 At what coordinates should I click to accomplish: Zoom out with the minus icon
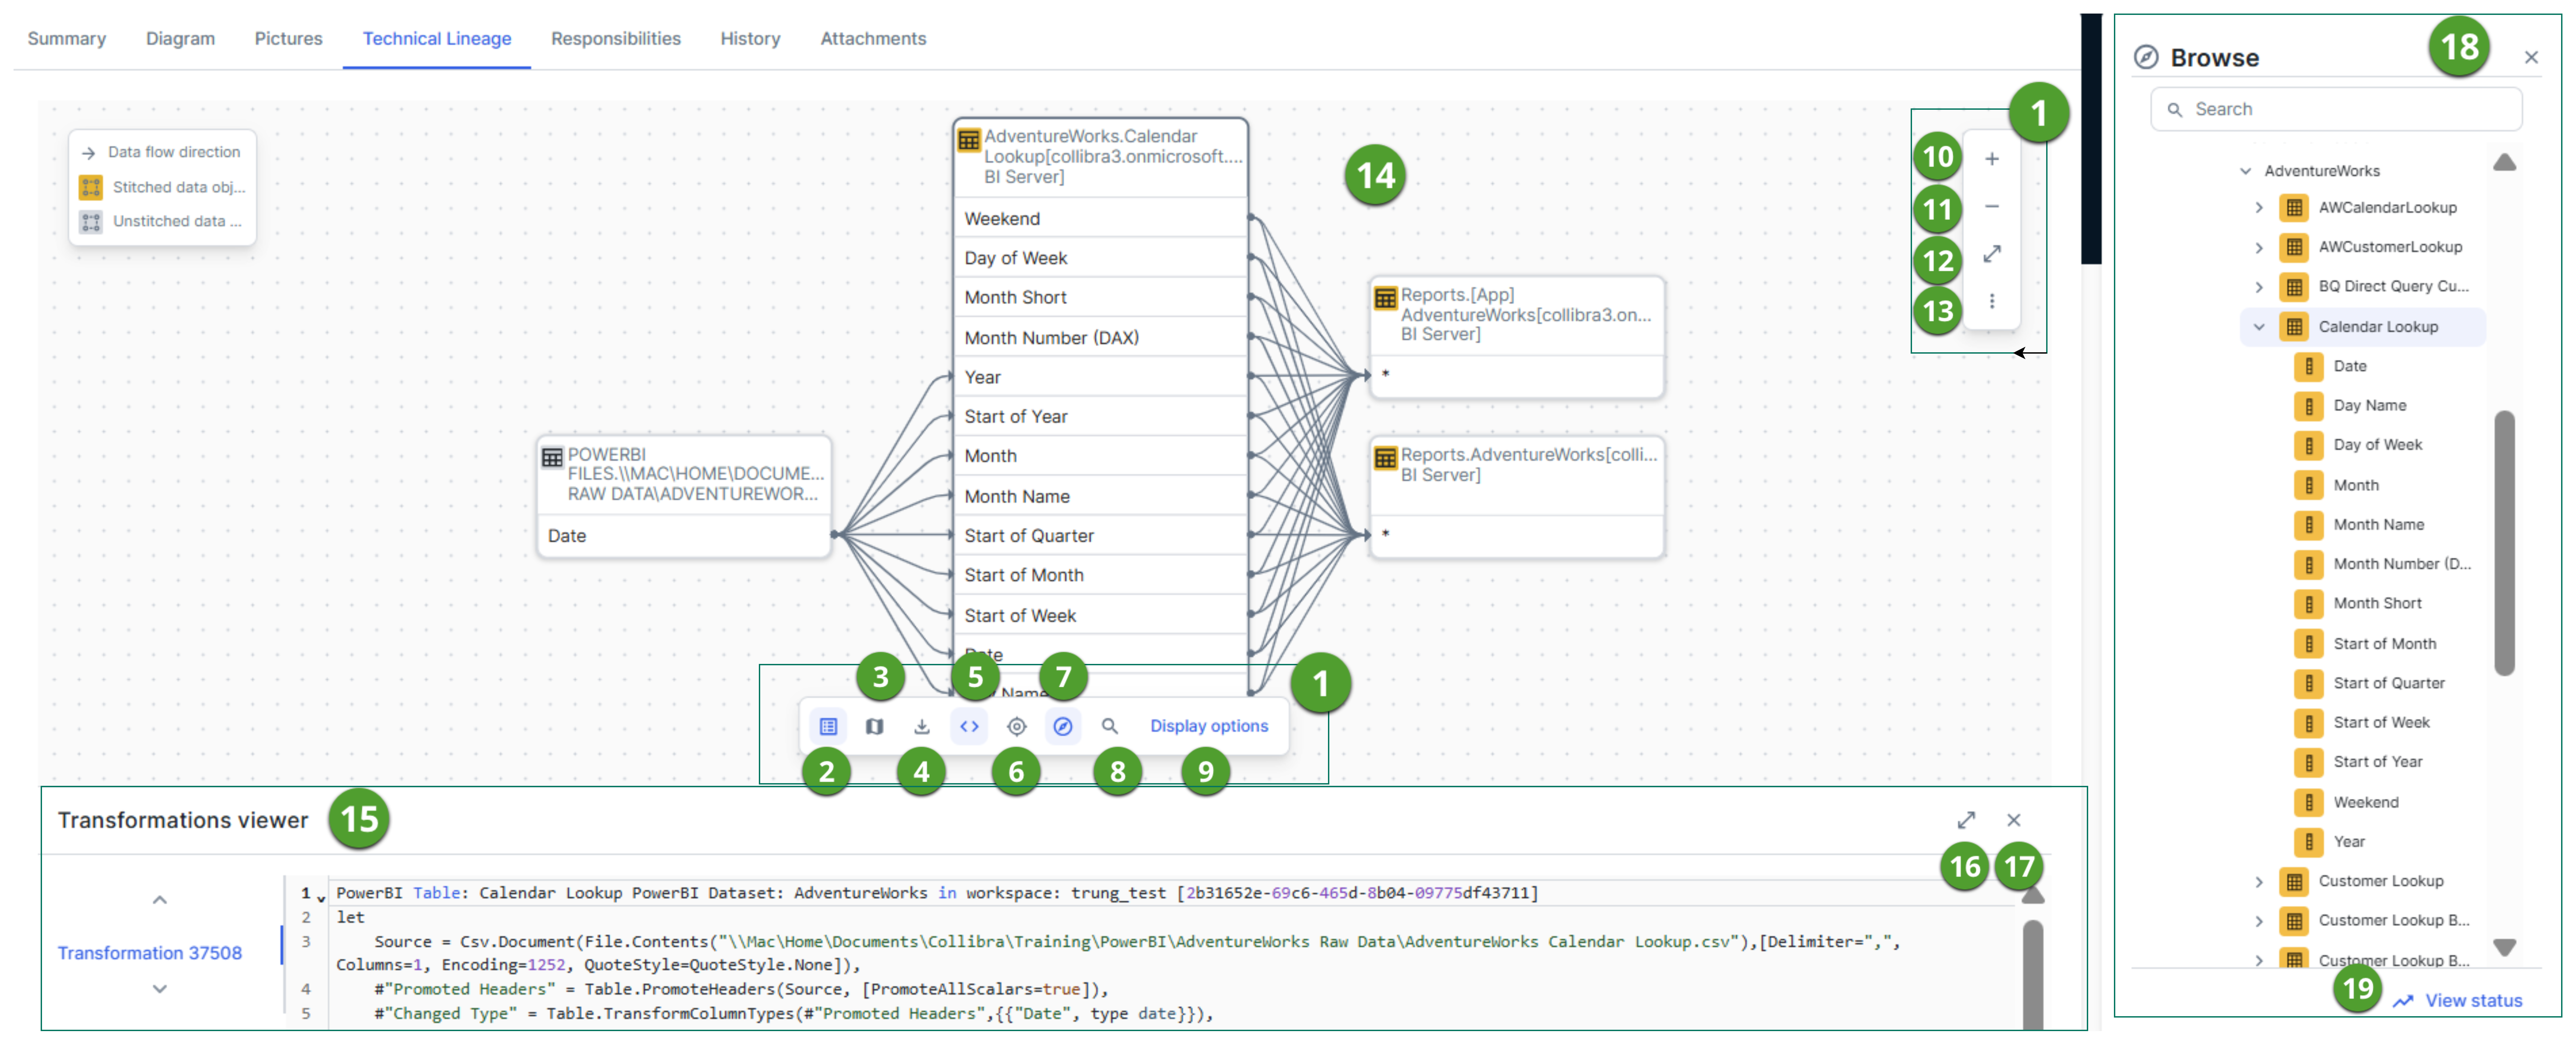point(1992,206)
